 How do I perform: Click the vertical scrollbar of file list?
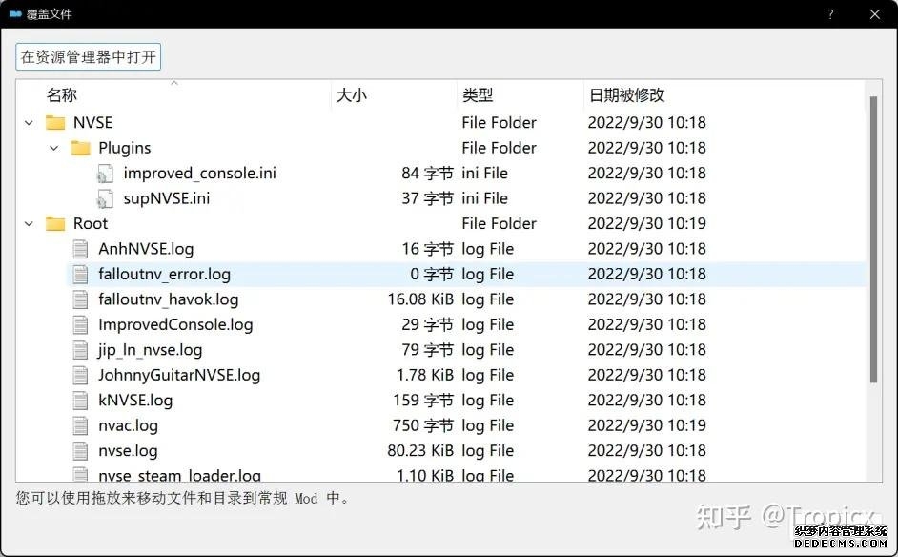point(873,238)
